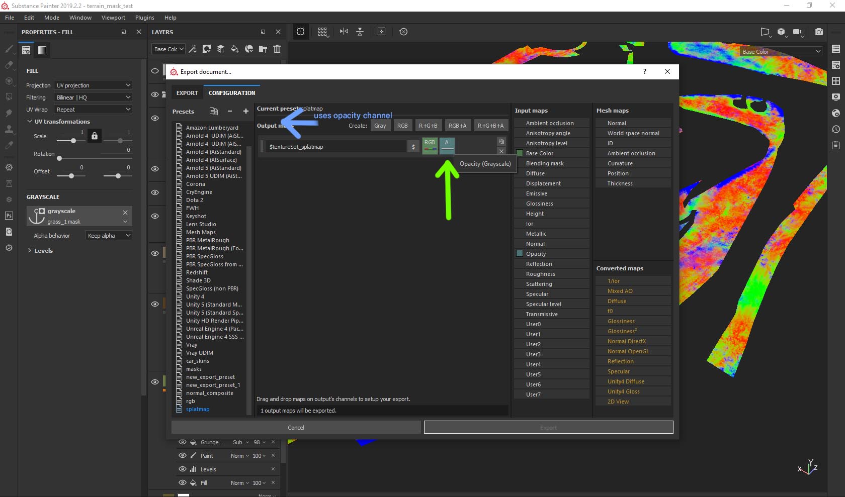This screenshot has height=497, width=845.
Task: Create an RGB+A output map
Action: pyautogui.click(x=457, y=126)
